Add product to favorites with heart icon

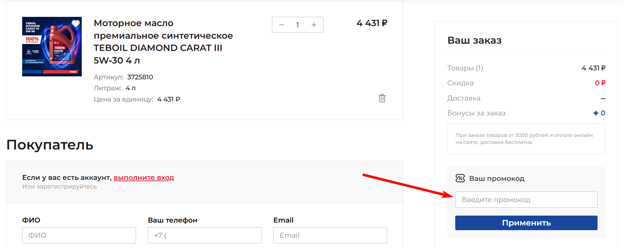tap(76, 23)
